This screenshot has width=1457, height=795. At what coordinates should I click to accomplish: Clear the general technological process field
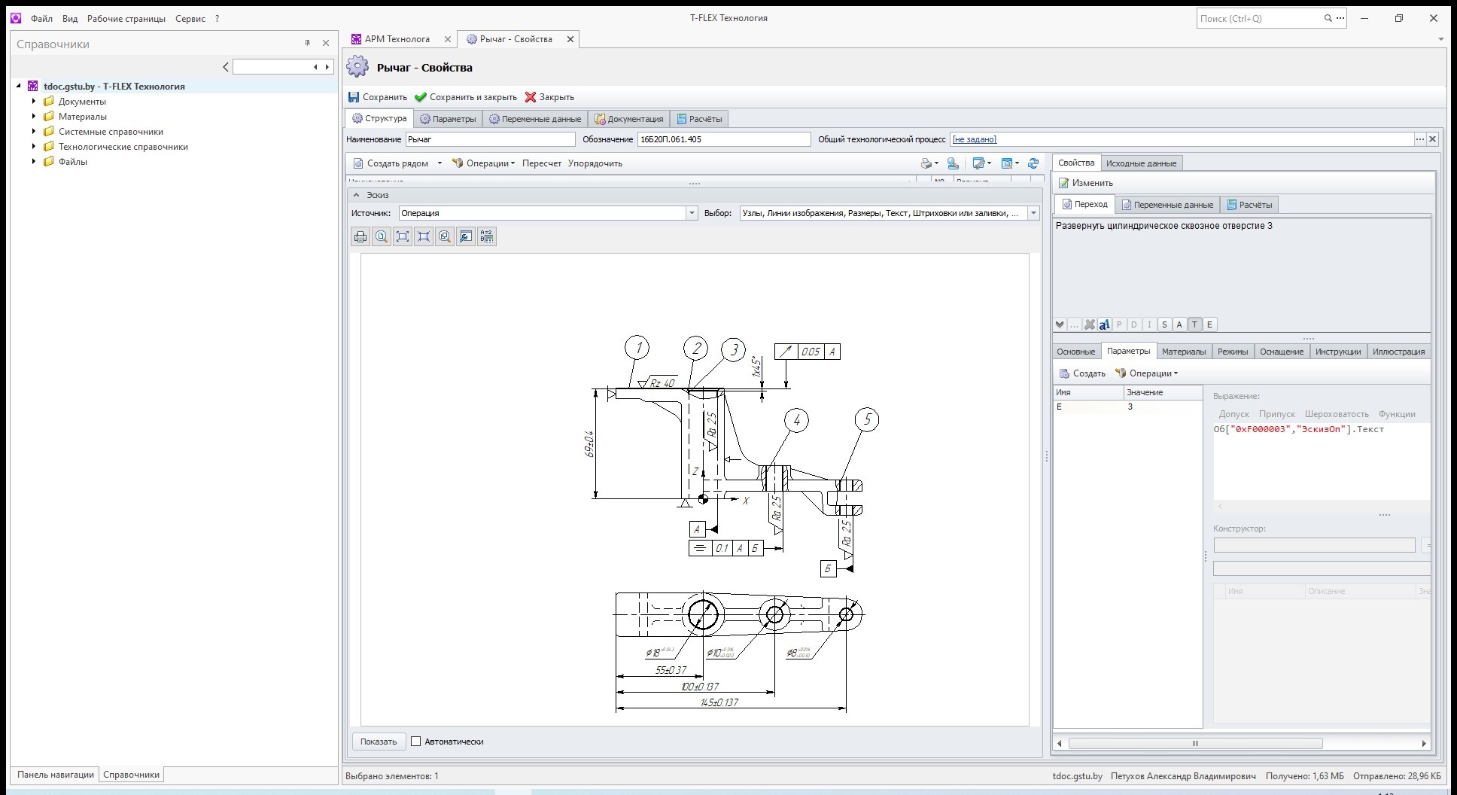(x=1433, y=139)
